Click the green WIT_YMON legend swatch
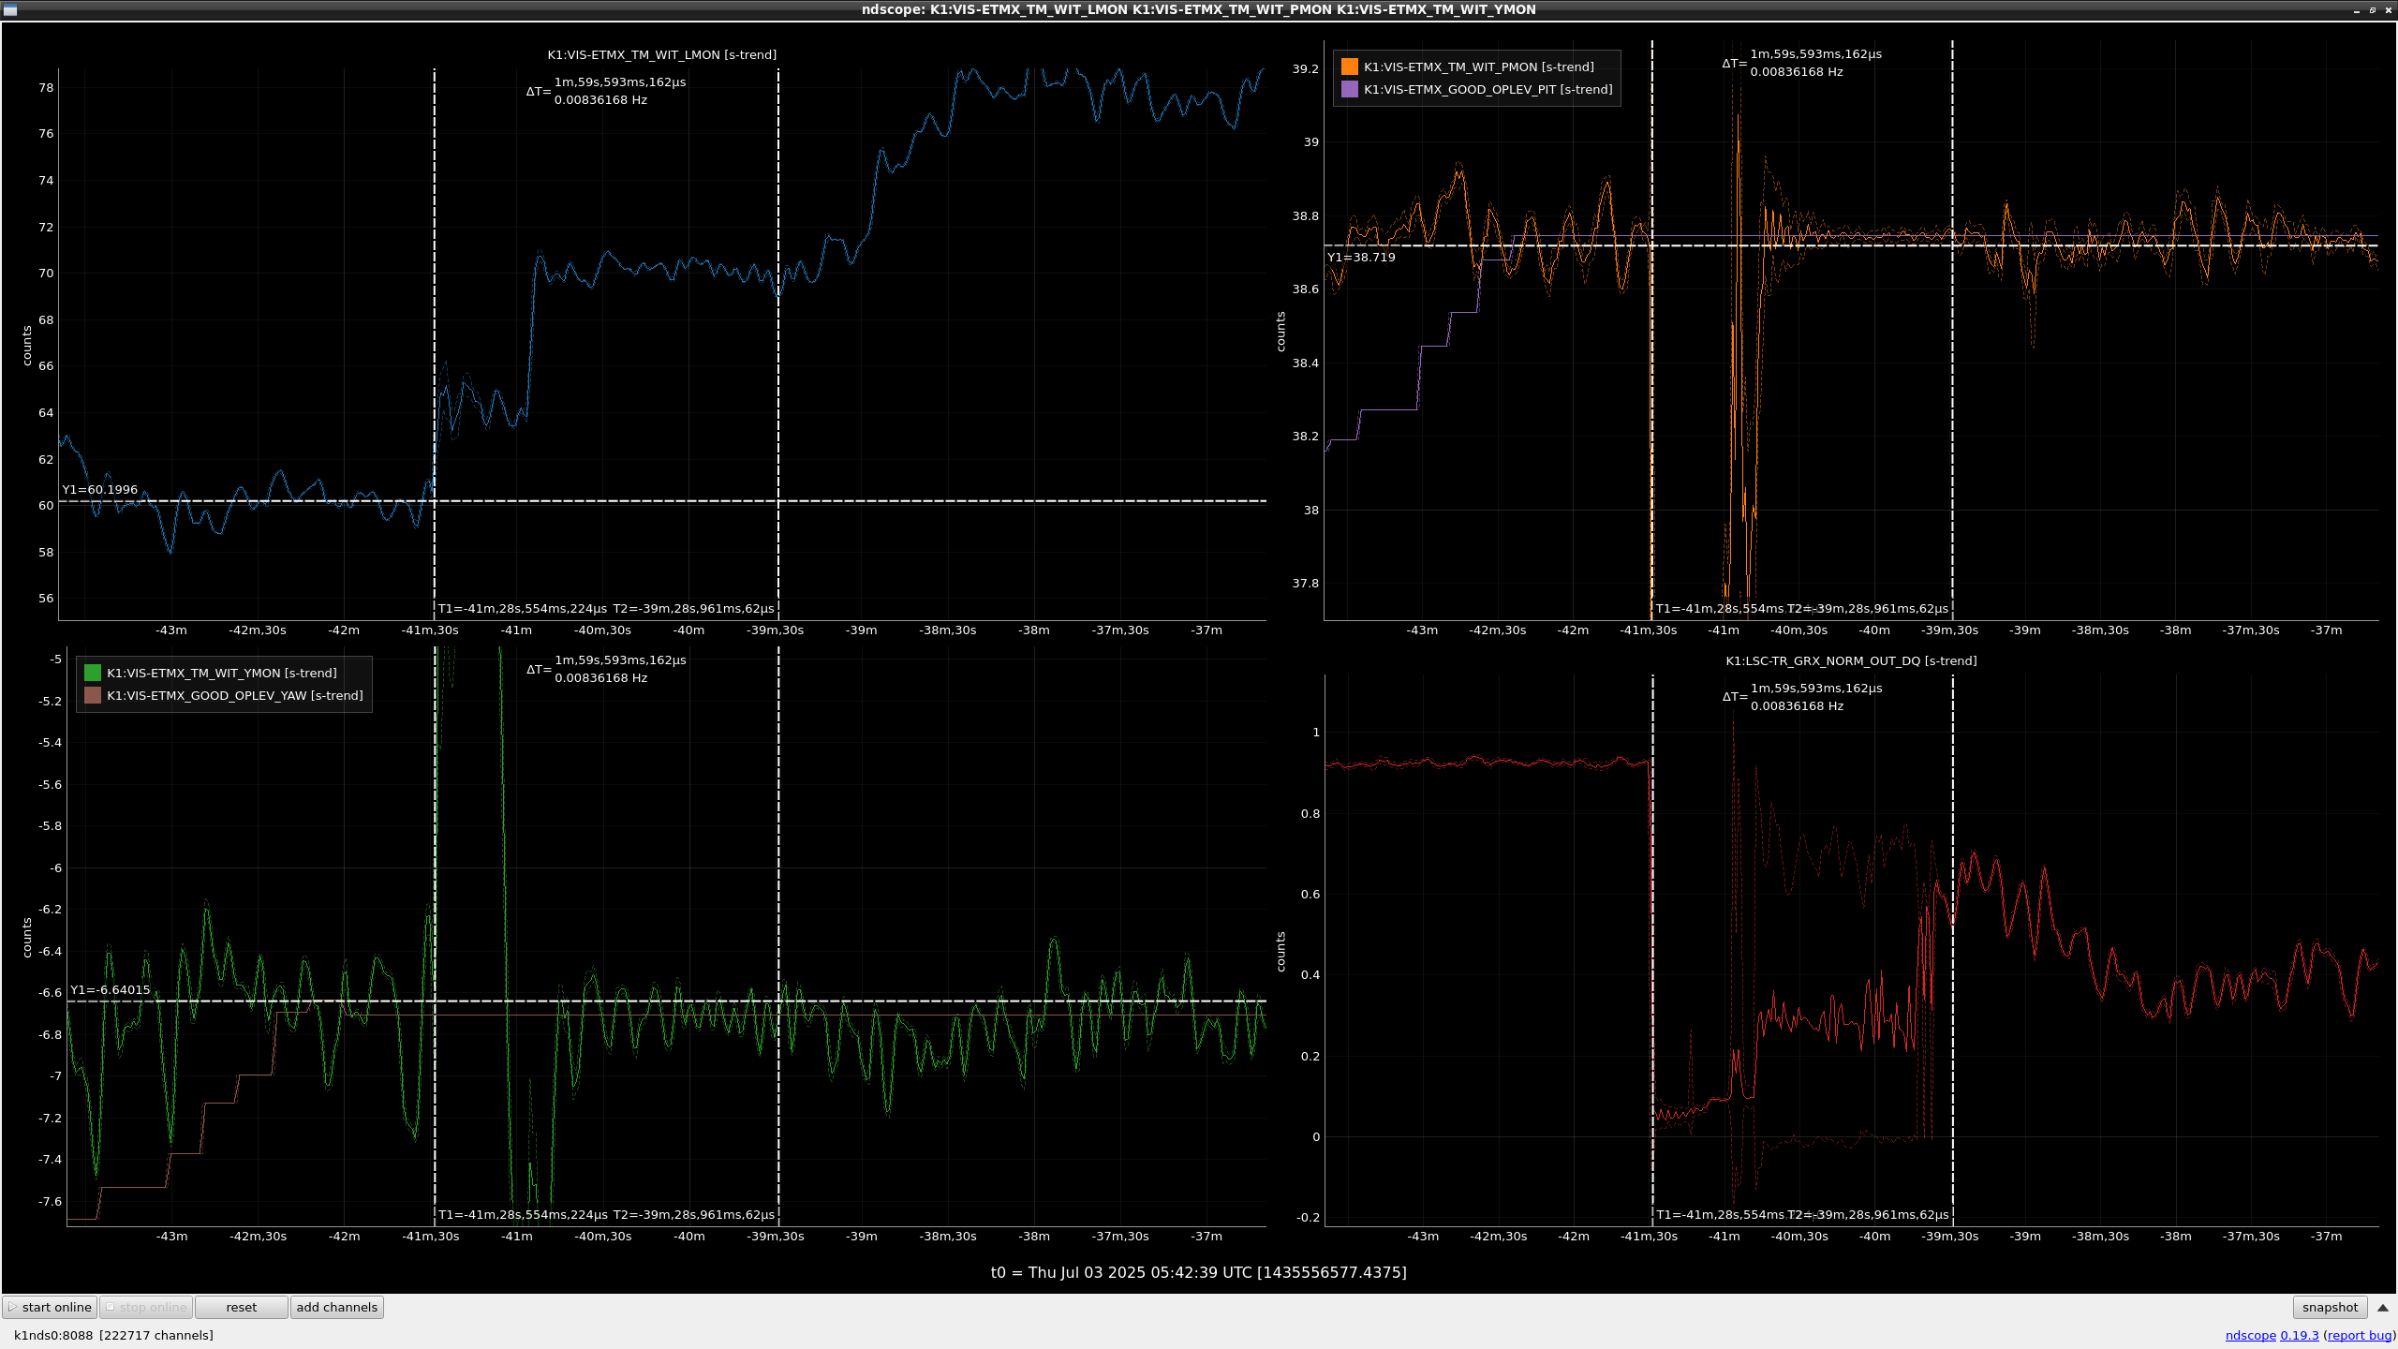2398x1349 pixels. click(93, 673)
